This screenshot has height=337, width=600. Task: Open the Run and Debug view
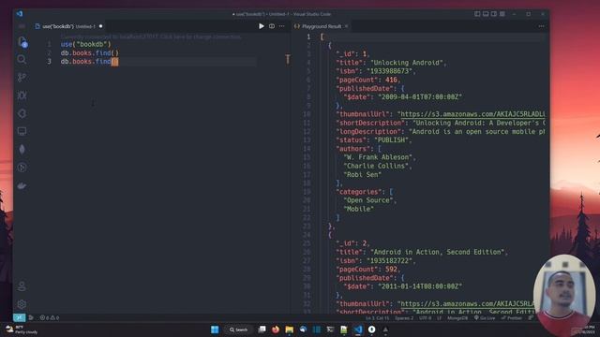pos(22,95)
